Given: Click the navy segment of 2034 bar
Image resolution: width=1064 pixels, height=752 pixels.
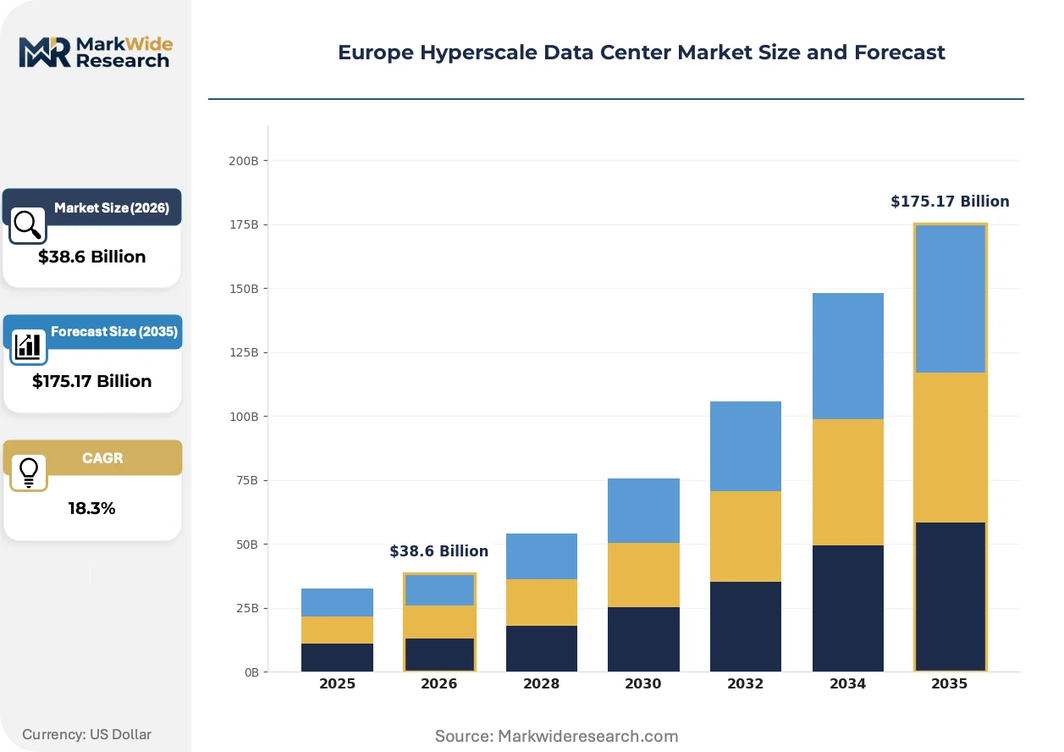Looking at the screenshot, I should (x=848, y=609).
